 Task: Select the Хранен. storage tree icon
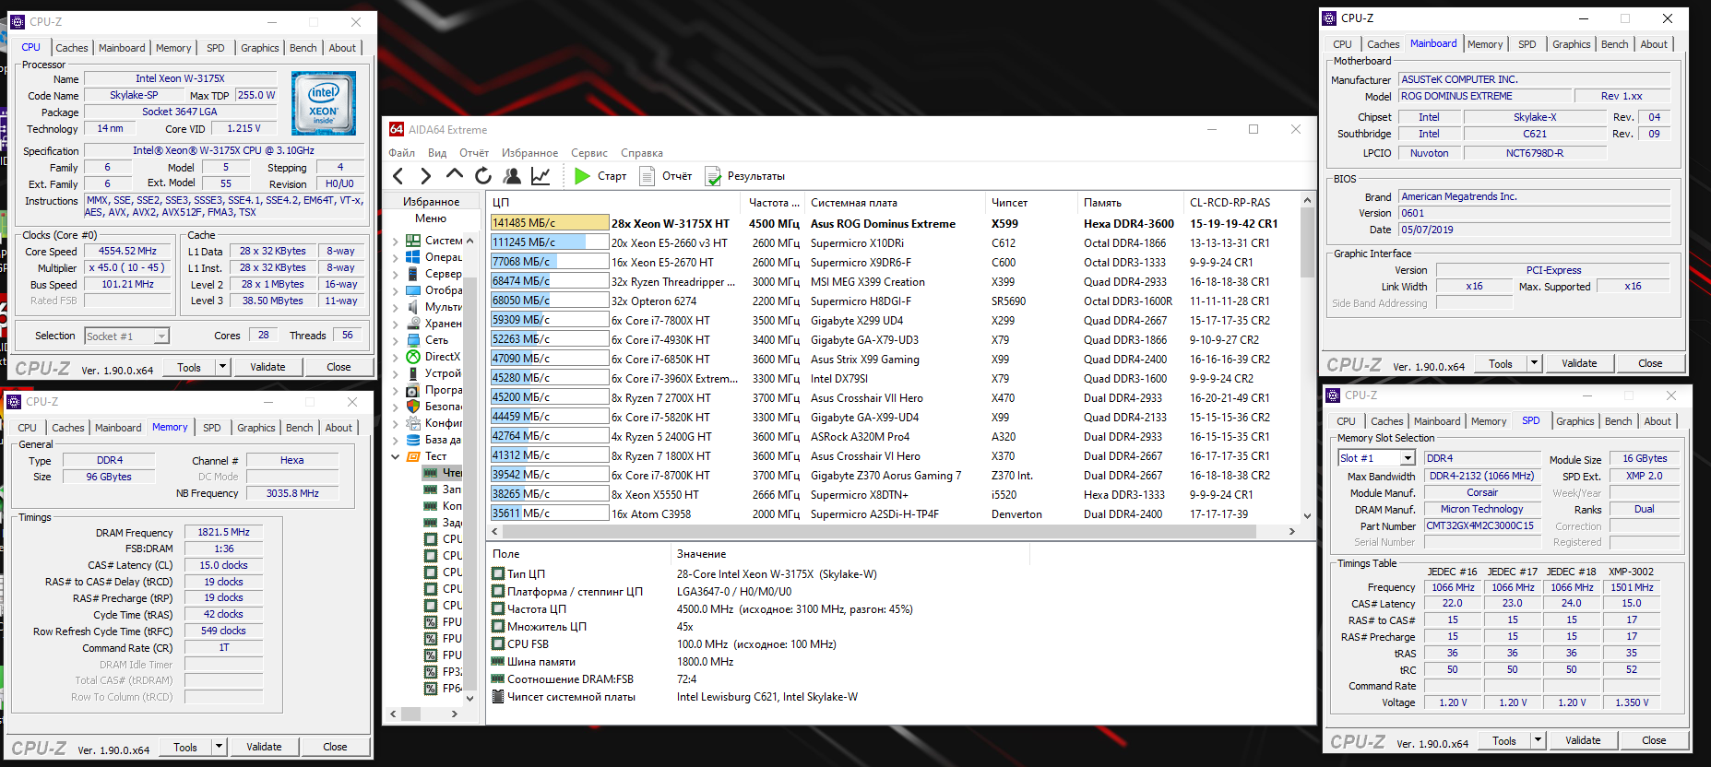click(413, 324)
